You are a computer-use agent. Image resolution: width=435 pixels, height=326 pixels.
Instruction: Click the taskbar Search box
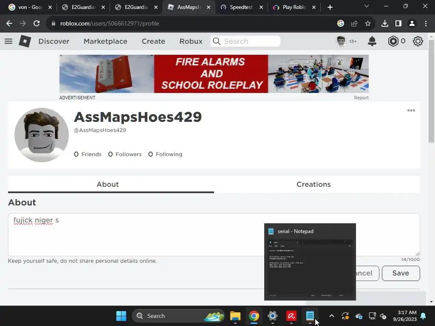pos(178,316)
